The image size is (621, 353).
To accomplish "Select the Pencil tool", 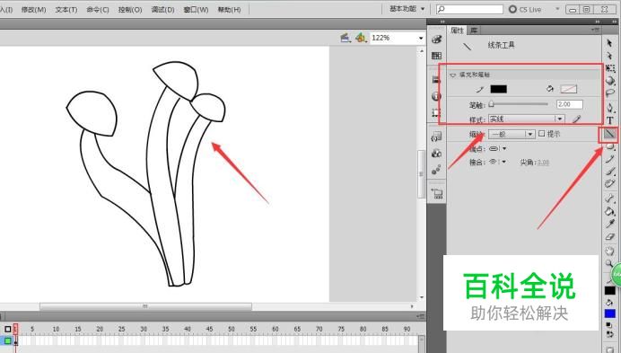I will tap(610, 159).
